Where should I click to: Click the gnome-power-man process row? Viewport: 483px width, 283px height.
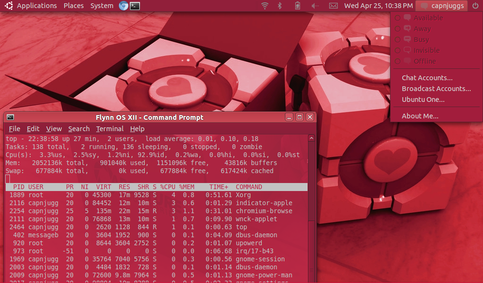(157, 275)
